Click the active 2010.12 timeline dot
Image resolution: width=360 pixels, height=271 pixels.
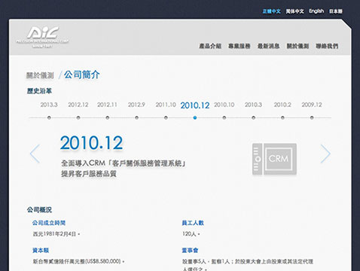pyautogui.click(x=195, y=117)
